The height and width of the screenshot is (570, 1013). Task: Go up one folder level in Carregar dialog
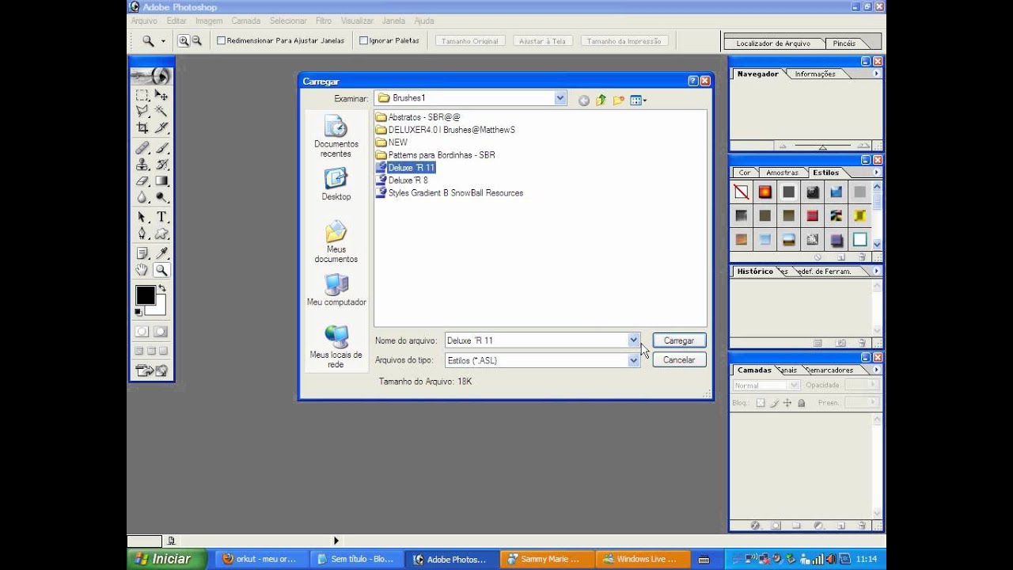coord(601,100)
